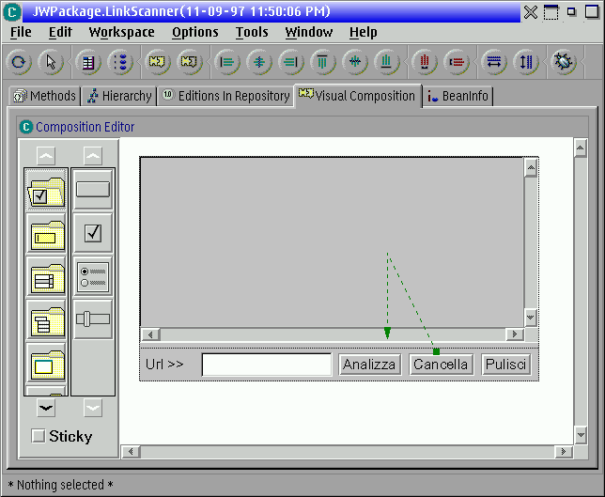The height and width of the screenshot is (497, 605).
Task: Click inner list scroll up arrow
Action: tap(531, 168)
